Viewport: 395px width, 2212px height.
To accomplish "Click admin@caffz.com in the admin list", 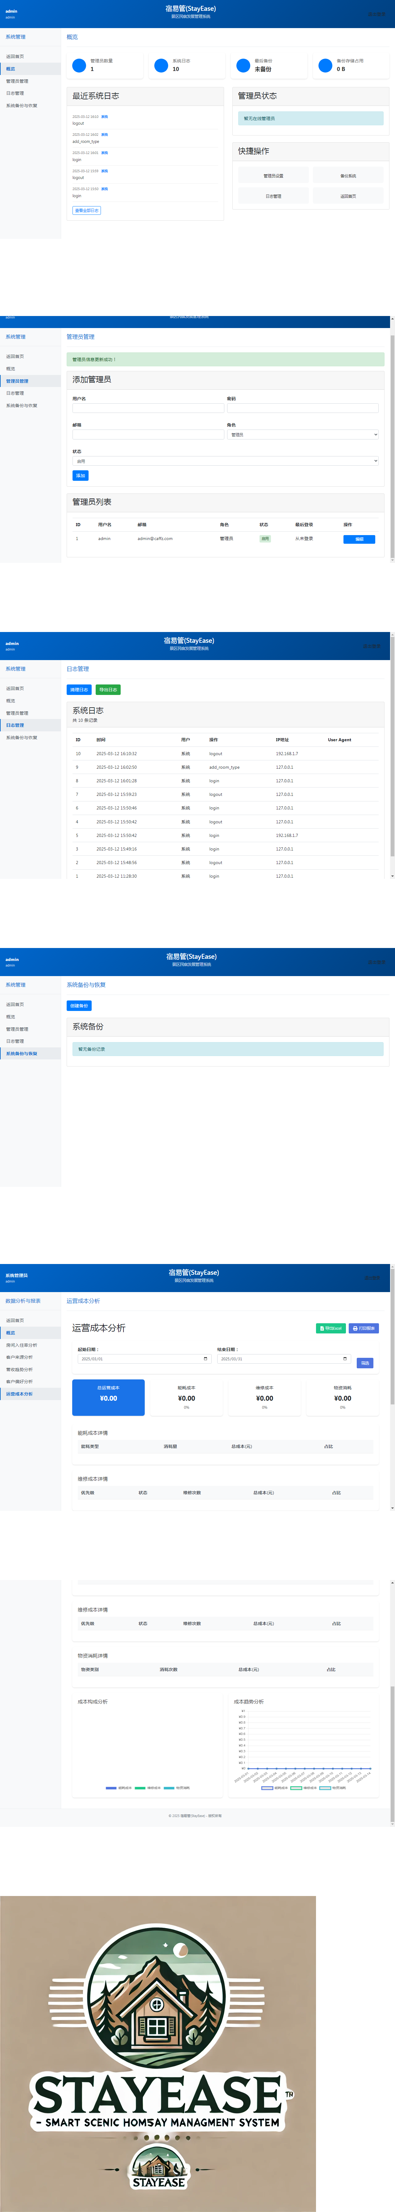I will click(155, 538).
